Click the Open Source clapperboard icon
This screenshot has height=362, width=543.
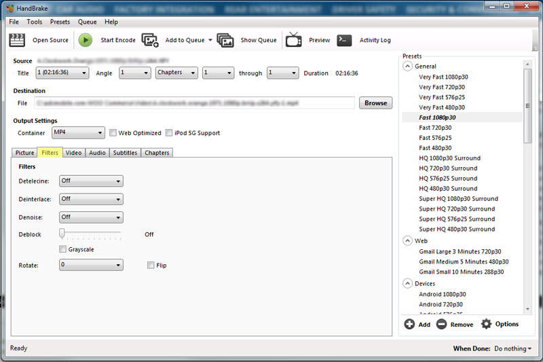click(16, 40)
